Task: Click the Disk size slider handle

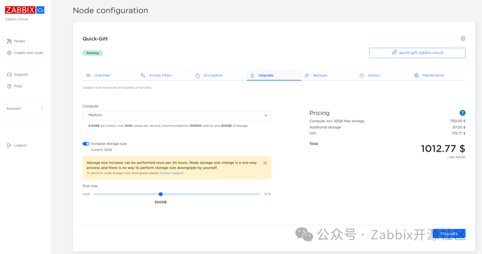Action: click(161, 194)
